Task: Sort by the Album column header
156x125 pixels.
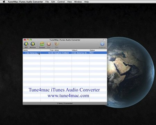Action: coord(80,50)
